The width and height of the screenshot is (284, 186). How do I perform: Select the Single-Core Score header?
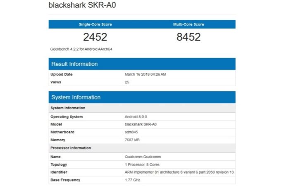click(x=95, y=24)
